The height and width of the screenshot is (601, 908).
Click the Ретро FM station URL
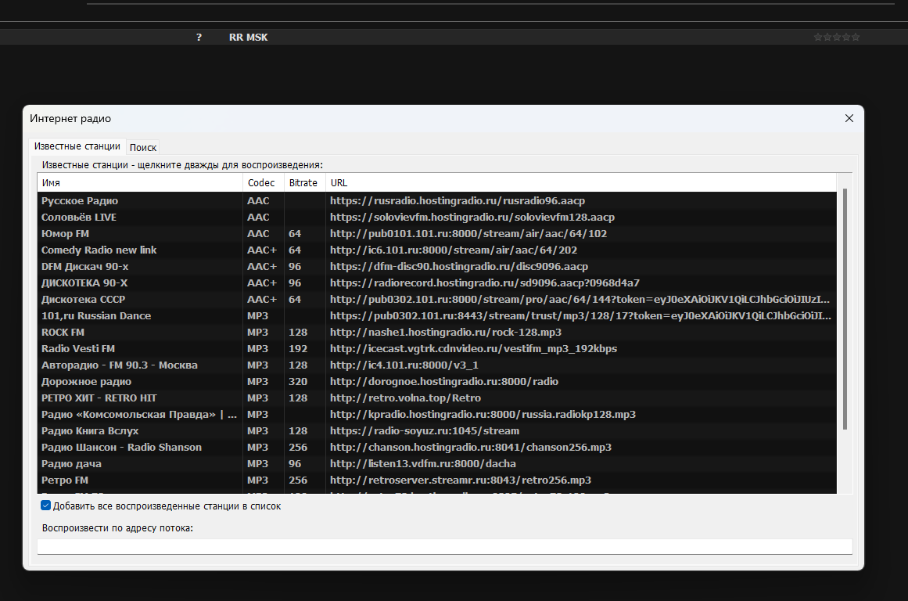(460, 480)
